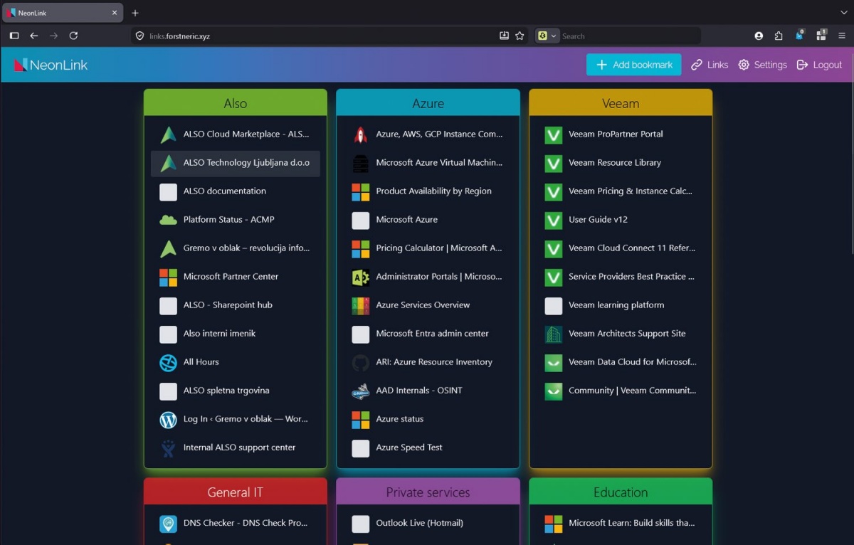Click the Logout link
Screen dimensions: 854x545
tap(819, 65)
